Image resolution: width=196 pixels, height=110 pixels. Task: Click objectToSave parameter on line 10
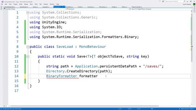(110, 57)
